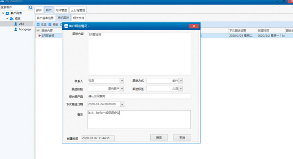Expand the 跟进阶段 dropdown showing 意向客户
The image size is (293, 159).
[122, 89]
